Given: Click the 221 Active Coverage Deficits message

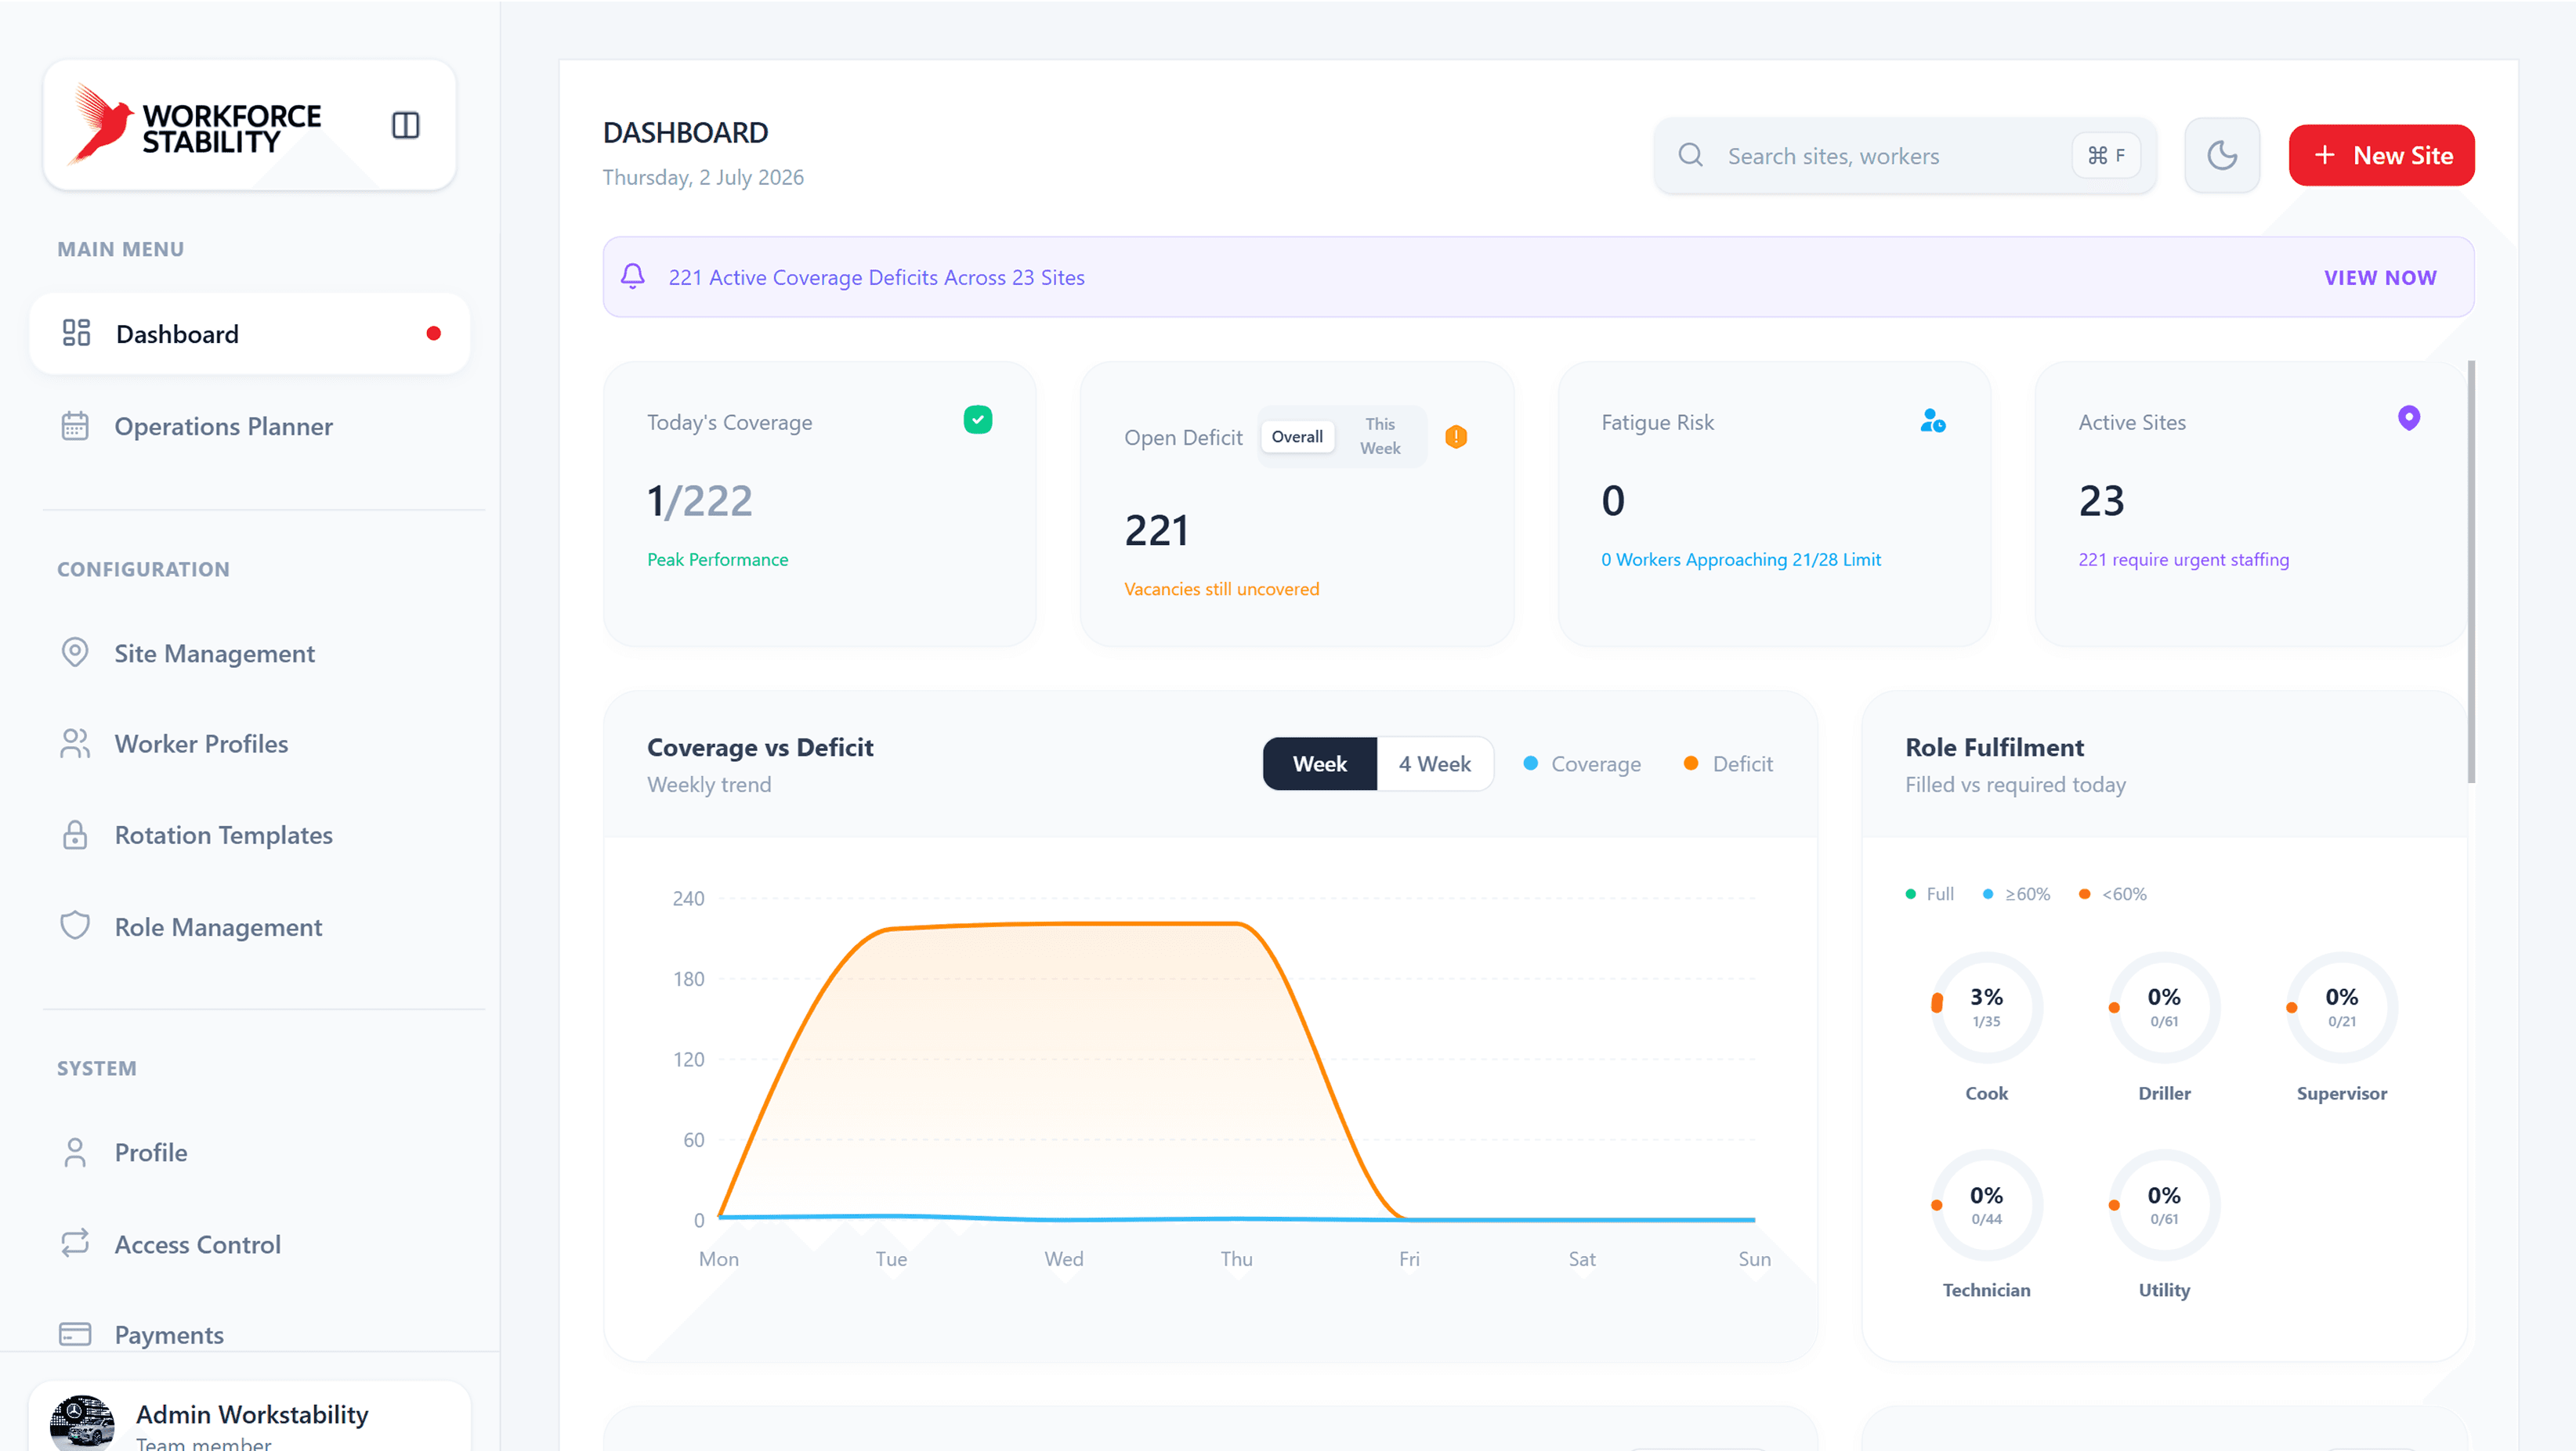Looking at the screenshot, I should (x=876, y=276).
